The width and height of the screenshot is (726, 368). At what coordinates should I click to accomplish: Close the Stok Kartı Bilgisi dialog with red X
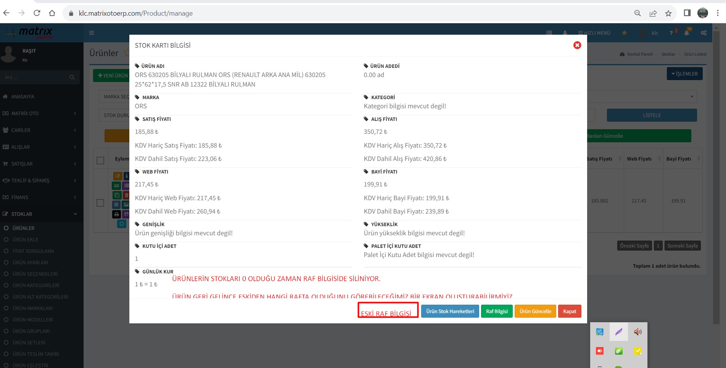tap(577, 45)
